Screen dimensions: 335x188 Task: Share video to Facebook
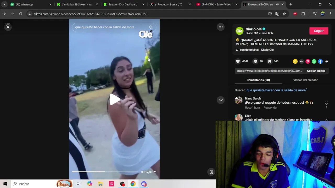(x=320, y=61)
